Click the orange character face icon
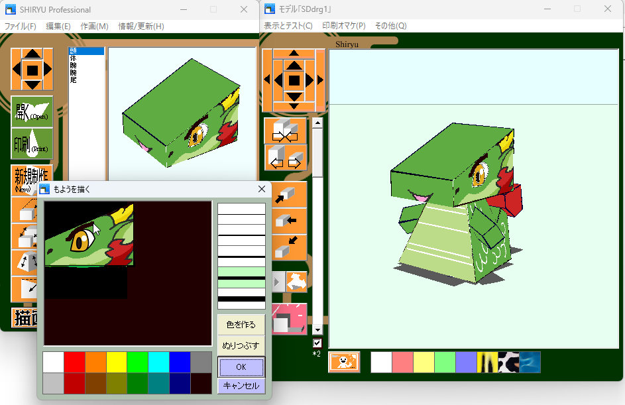The height and width of the screenshot is (405, 625). click(x=344, y=362)
